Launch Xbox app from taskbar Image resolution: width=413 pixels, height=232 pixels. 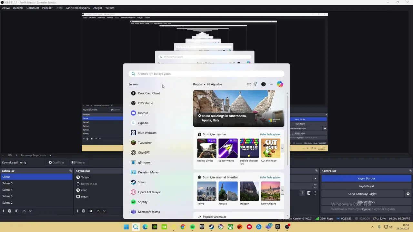pyautogui.click(x=230, y=227)
